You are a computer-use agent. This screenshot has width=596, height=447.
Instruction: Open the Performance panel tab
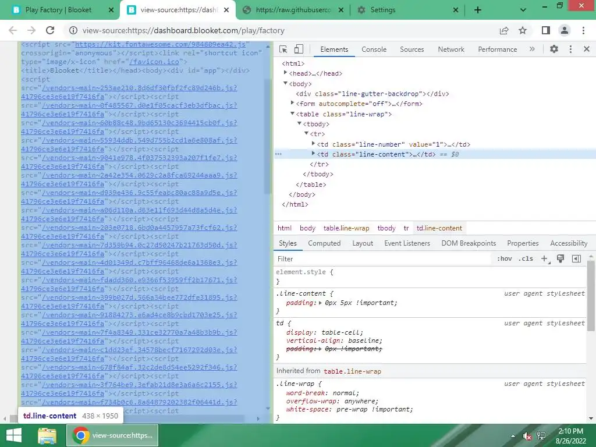point(498,49)
